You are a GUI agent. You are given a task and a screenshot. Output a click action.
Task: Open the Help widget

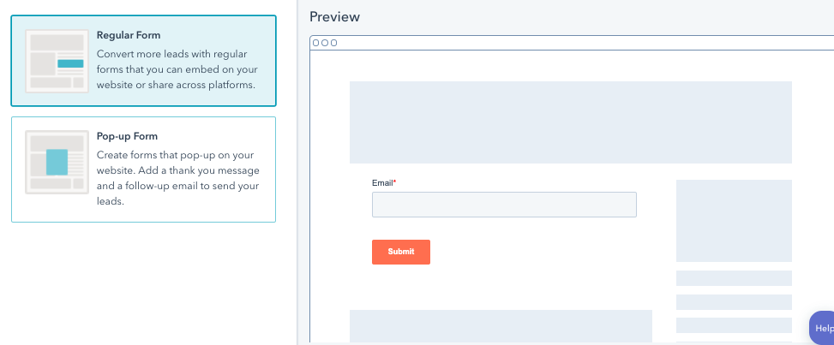click(x=822, y=328)
